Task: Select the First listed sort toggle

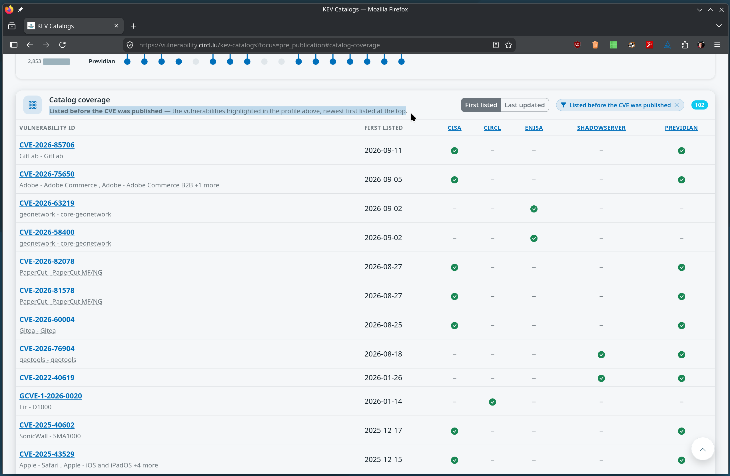Action: point(481,105)
